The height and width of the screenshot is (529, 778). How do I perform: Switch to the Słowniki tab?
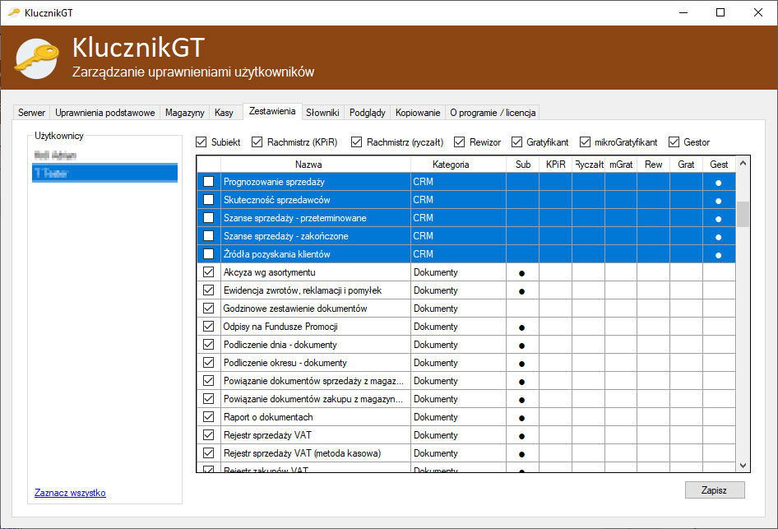pyautogui.click(x=322, y=113)
